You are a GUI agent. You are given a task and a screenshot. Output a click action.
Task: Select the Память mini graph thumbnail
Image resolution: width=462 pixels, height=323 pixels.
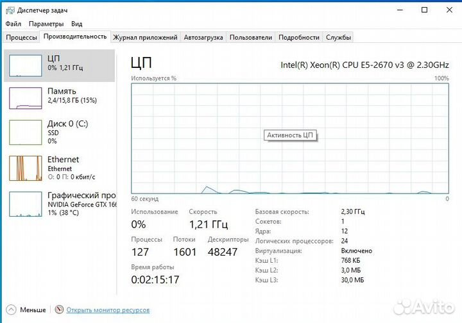pyautogui.click(x=25, y=98)
